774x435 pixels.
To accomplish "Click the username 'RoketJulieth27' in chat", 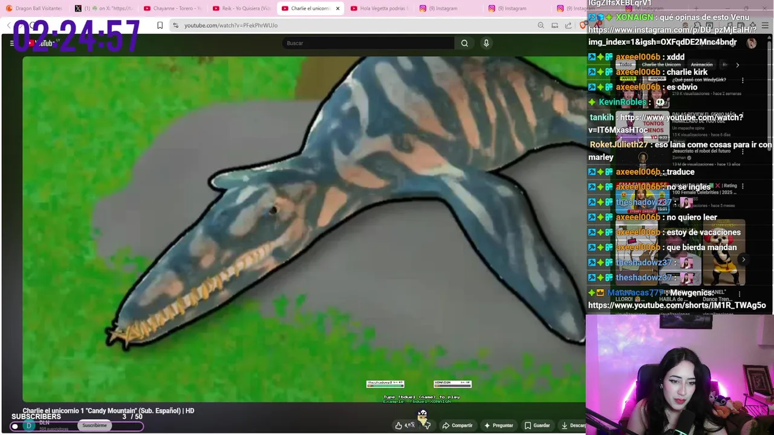I will tap(619, 144).
